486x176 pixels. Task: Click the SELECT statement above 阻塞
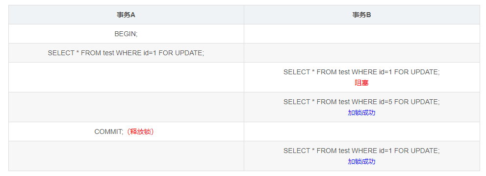point(361,72)
